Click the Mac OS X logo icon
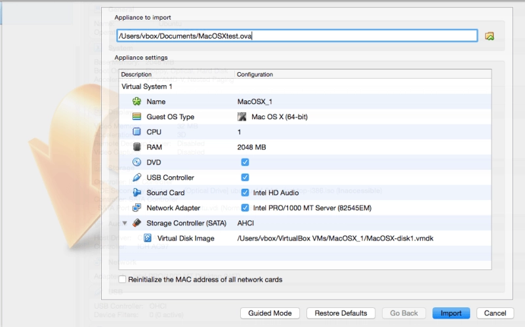 click(241, 117)
